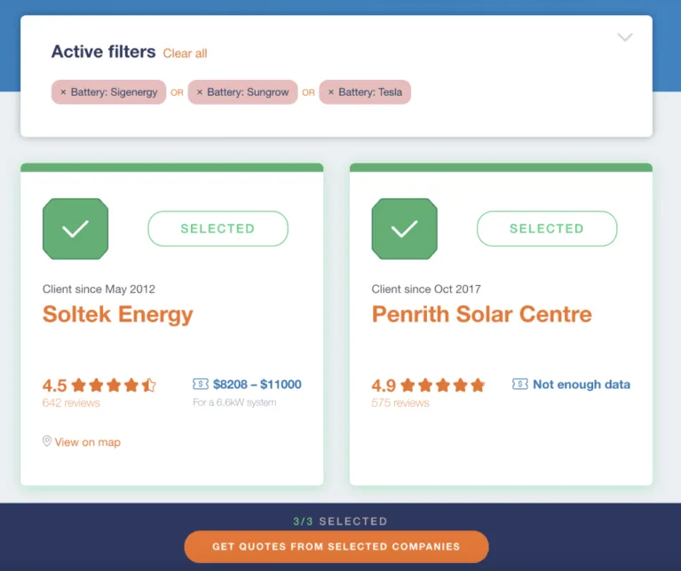Remove the Battery: Sigenergy filter x

tap(63, 92)
